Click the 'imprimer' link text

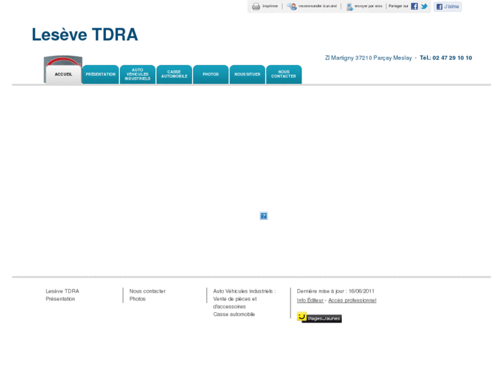pos(270,6)
